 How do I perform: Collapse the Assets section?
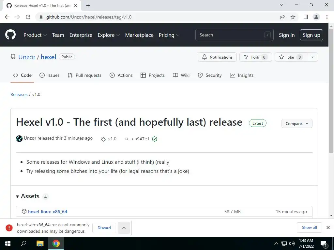[28, 196]
